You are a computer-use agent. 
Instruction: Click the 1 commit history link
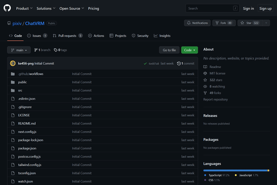click(x=185, y=63)
